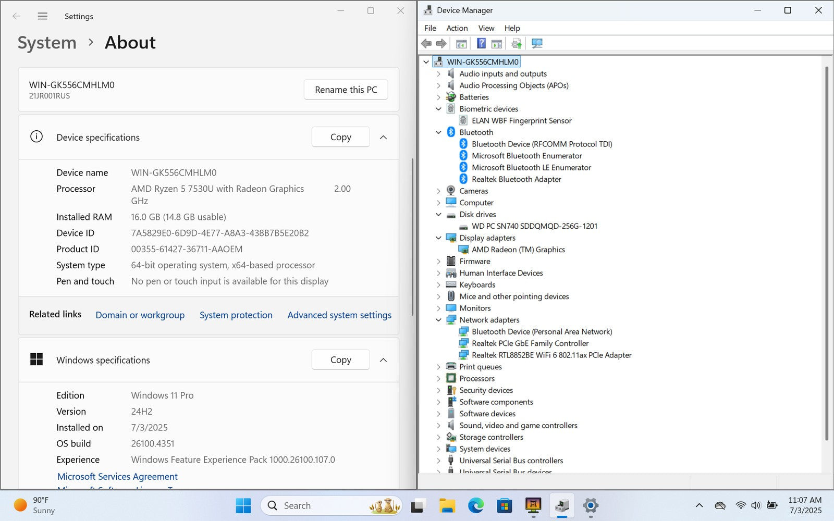Click the Show/Hide Action Pane toolbar icon
834x521 pixels.
(x=497, y=44)
